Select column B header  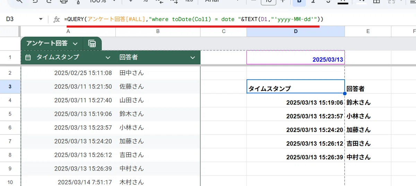pos(158,31)
